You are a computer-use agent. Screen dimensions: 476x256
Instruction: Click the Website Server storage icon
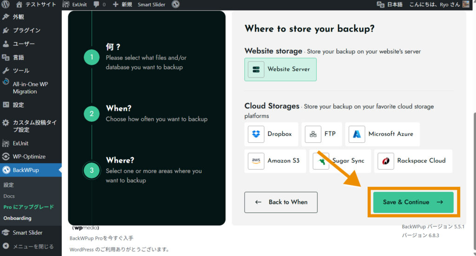256,69
